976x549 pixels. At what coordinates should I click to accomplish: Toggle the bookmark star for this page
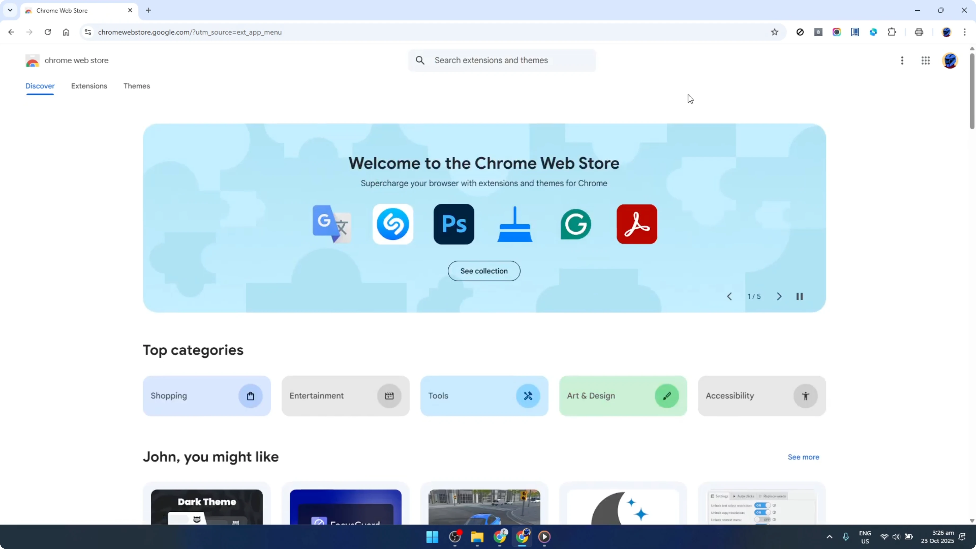(775, 32)
